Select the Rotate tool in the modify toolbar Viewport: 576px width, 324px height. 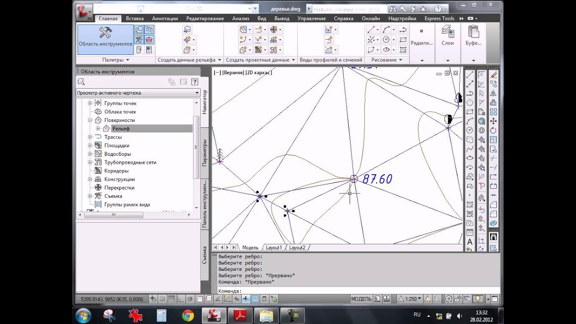point(494,130)
